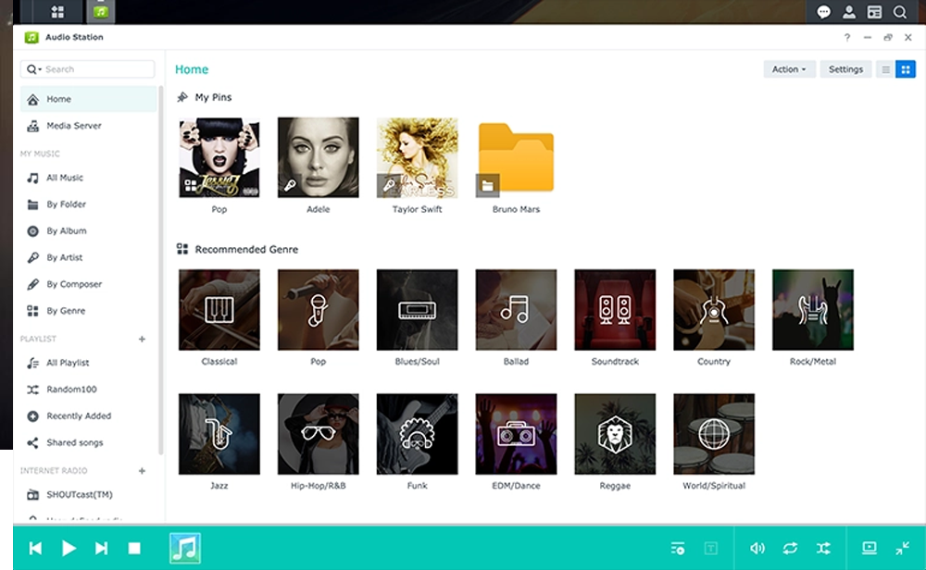This screenshot has height=570, width=926.
Task: Skip to the next track
Action: (101, 549)
